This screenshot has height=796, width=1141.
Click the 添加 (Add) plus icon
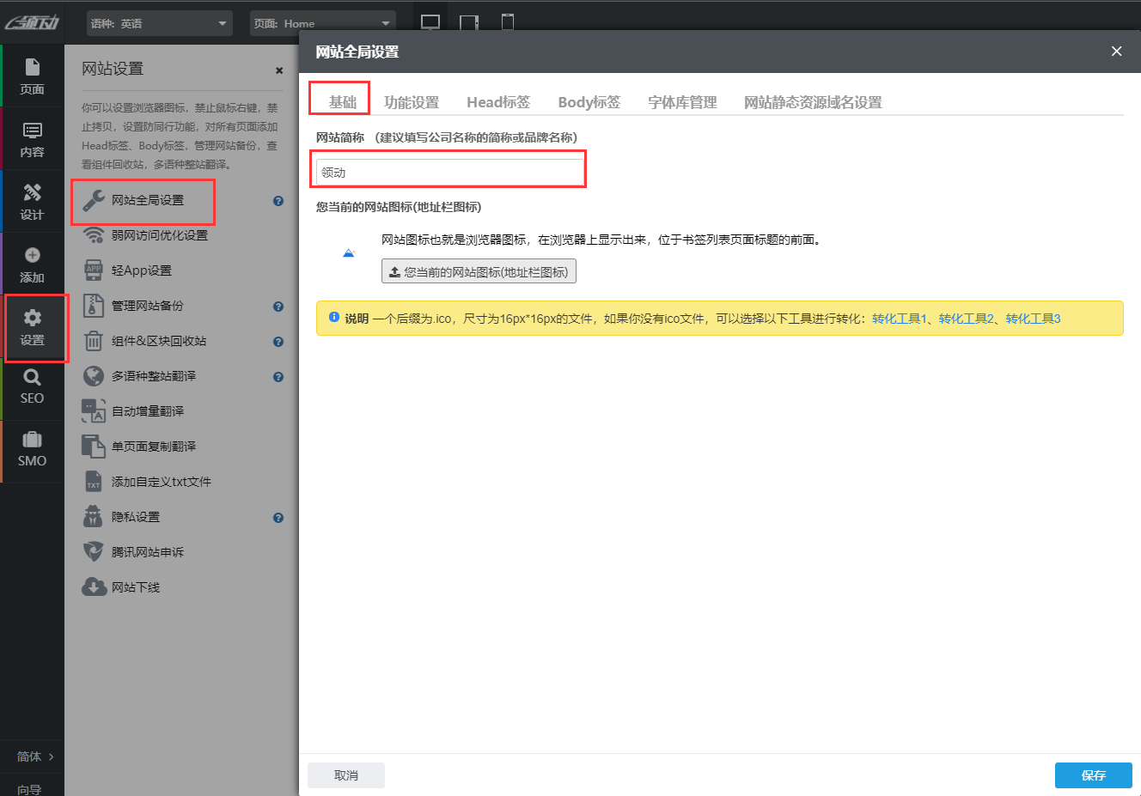pos(32,255)
